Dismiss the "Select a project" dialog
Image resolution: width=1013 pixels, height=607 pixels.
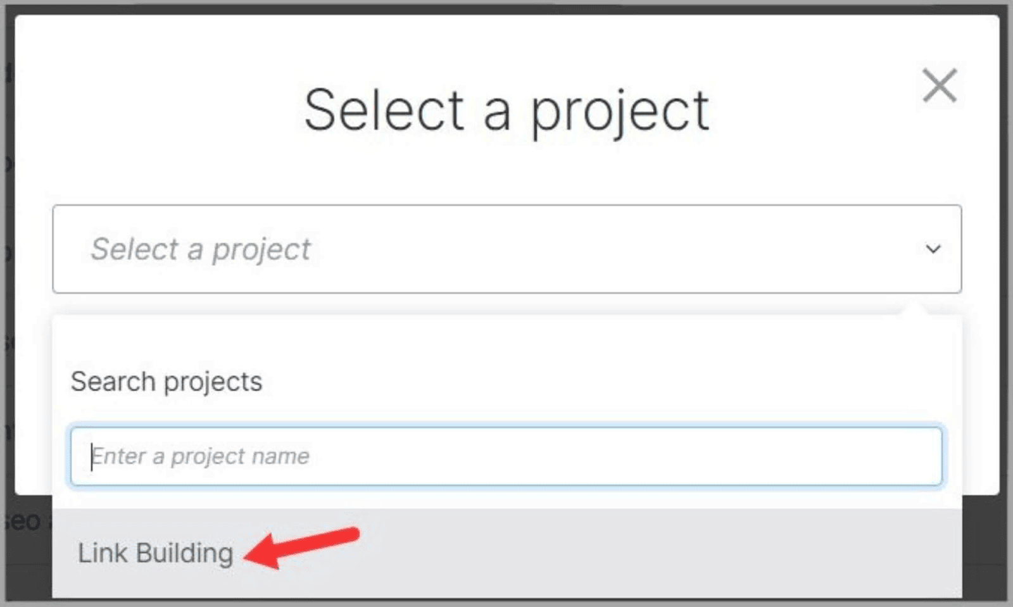[939, 86]
